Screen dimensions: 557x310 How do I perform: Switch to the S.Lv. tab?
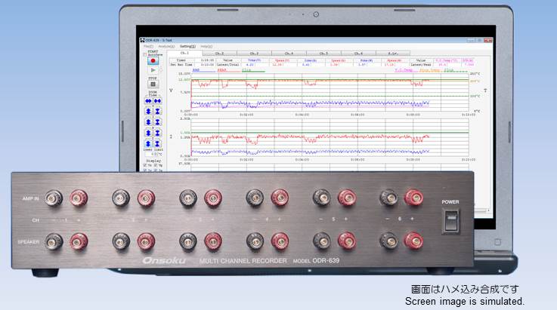[392, 54]
